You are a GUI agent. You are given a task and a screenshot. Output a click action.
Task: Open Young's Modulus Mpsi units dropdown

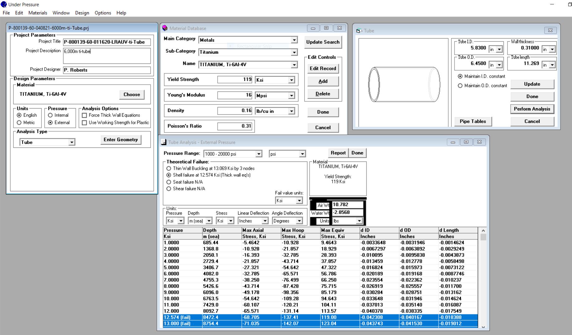[291, 95]
